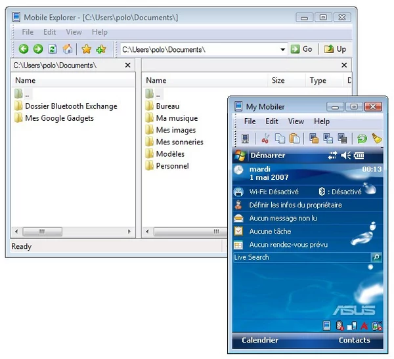
Task: Select the Mes images folder
Action: 171,130
